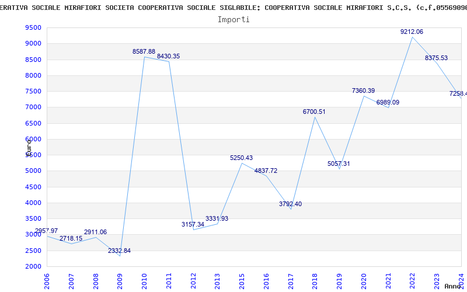
Task: Click the 2011 x-axis year label
Action: 169,281
